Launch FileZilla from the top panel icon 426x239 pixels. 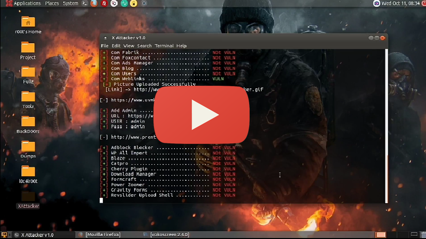click(104, 3)
